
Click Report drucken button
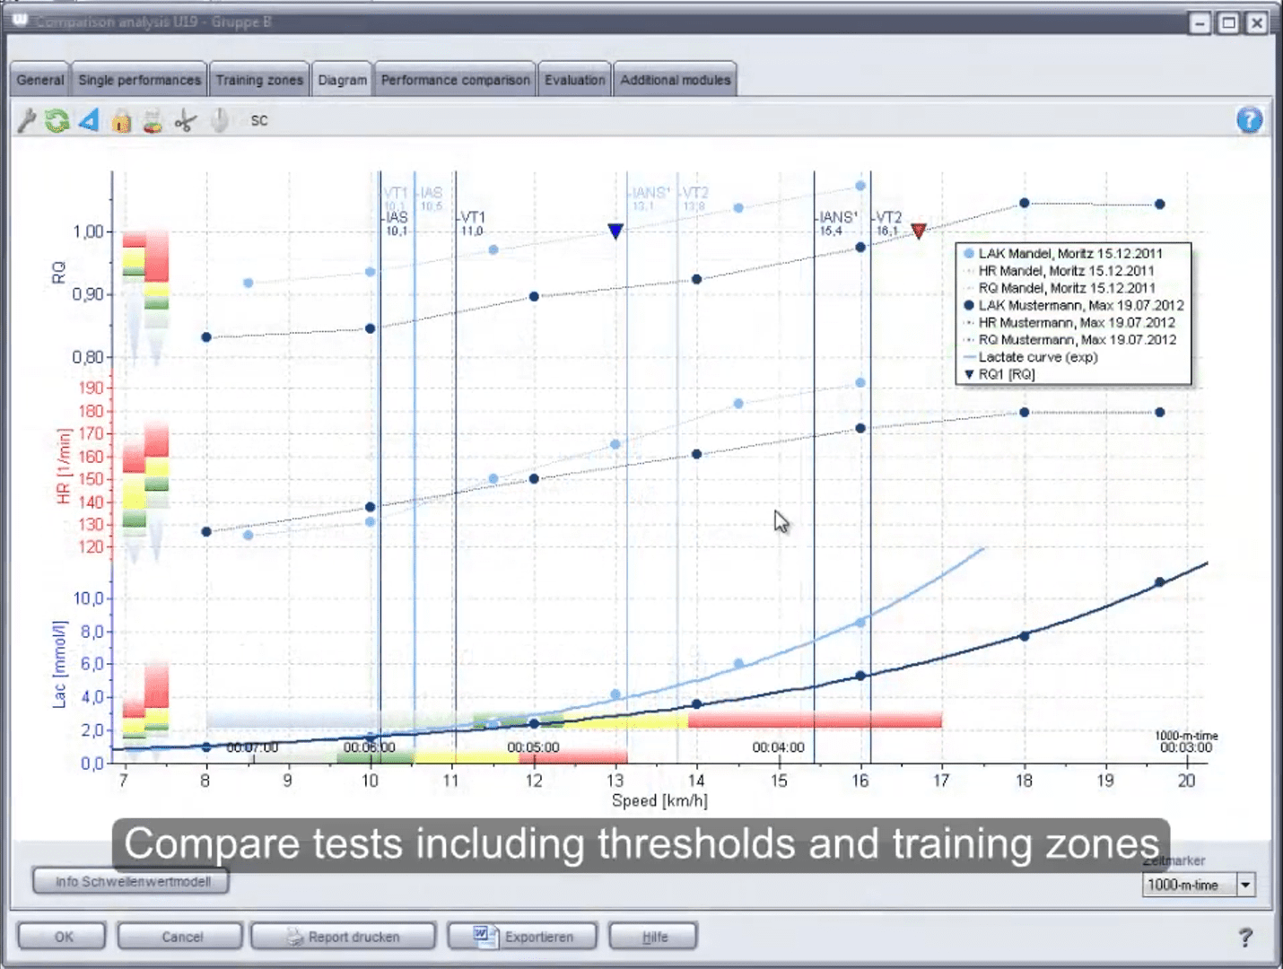coord(344,937)
